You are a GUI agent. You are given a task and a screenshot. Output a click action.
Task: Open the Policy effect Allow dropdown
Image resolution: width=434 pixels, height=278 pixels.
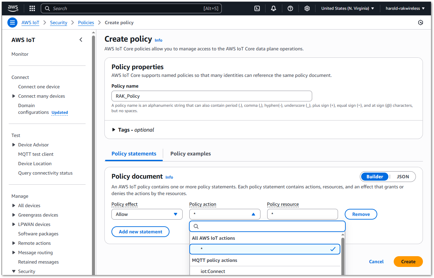coord(147,214)
